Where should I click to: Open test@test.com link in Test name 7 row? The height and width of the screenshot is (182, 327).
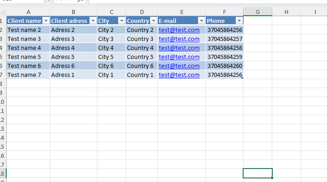179,75
